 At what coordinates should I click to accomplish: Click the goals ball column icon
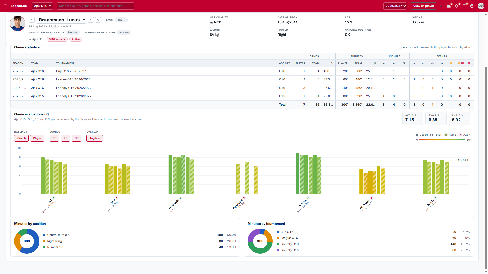pos(432,63)
